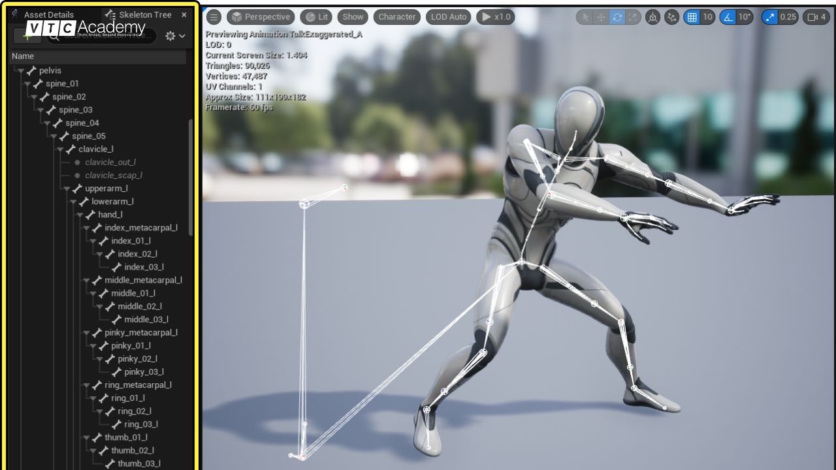Activate the Scale transform tool

pos(633,17)
